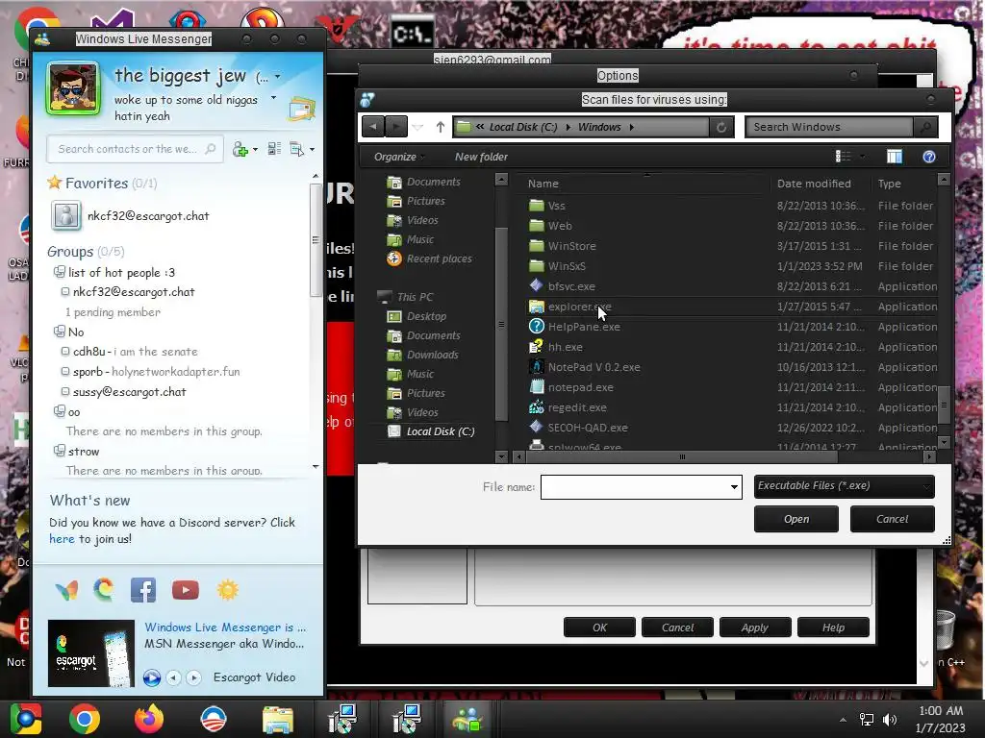Open file dialog help icon
Image resolution: width=985 pixels, height=738 pixels.
click(929, 157)
